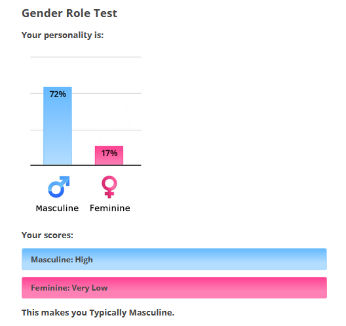Click empty chart area above pink bar

tap(109, 115)
